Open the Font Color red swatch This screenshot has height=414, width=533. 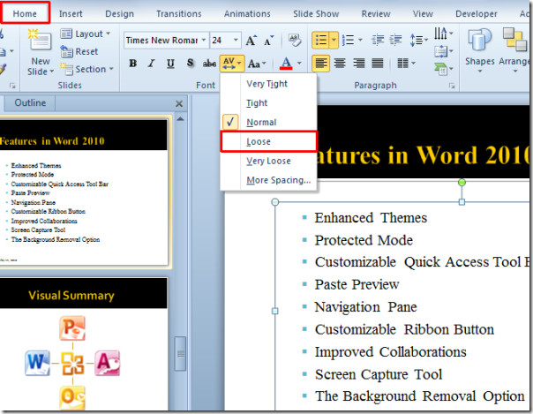pyautogui.click(x=286, y=64)
